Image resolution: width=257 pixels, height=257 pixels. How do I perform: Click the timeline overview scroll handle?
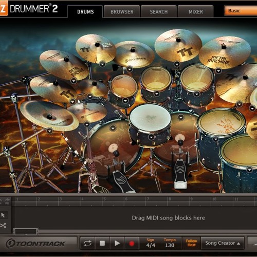(x=26, y=232)
